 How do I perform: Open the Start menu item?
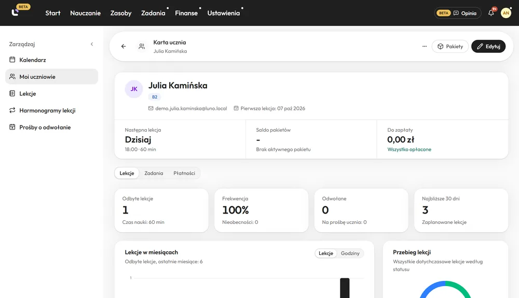pyautogui.click(x=53, y=13)
